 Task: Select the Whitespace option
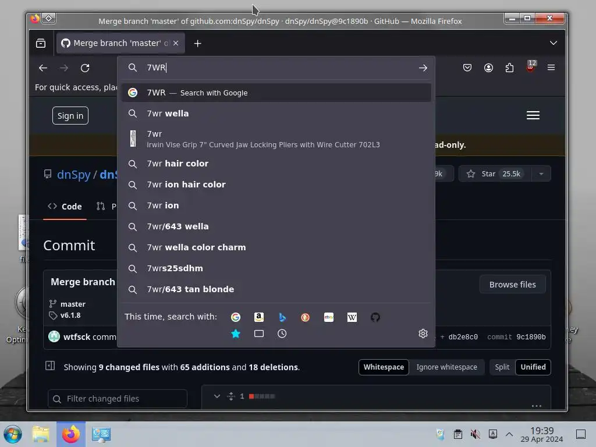pyautogui.click(x=384, y=367)
